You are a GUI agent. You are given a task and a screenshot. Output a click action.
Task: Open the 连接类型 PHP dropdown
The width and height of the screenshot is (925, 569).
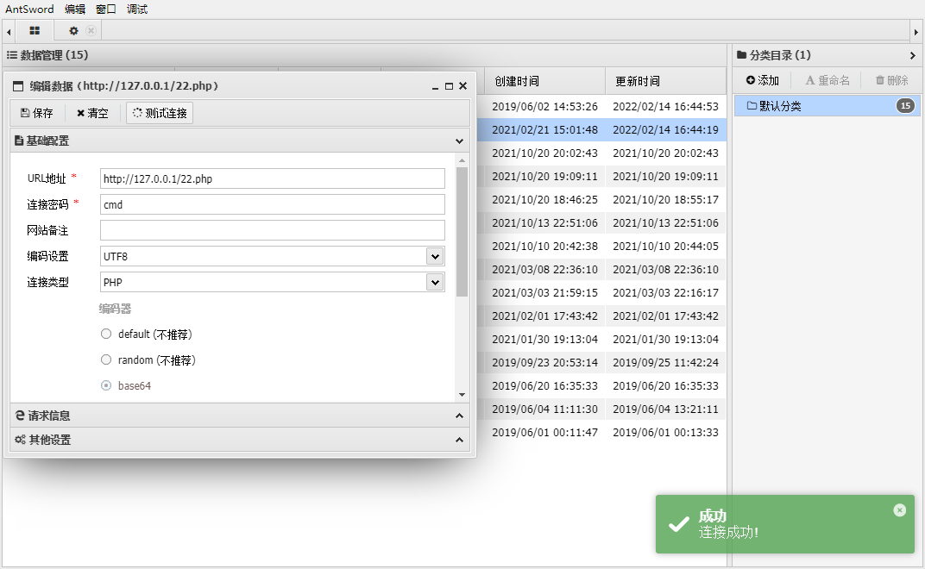[x=435, y=283]
